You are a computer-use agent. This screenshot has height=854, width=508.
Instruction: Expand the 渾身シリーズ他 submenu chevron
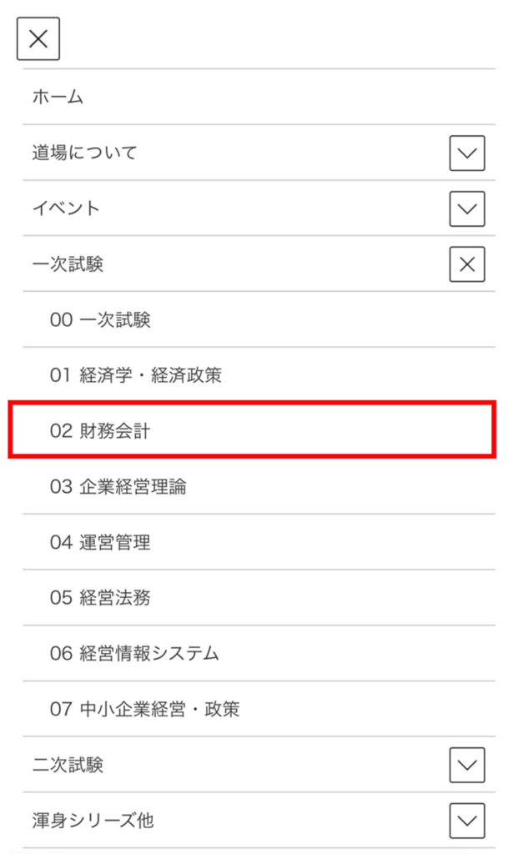[x=466, y=821]
